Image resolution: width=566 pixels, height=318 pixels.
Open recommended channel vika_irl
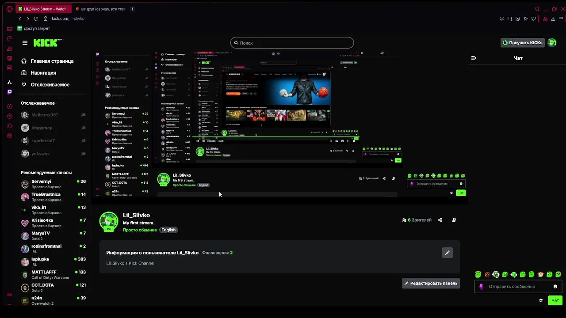point(53,210)
